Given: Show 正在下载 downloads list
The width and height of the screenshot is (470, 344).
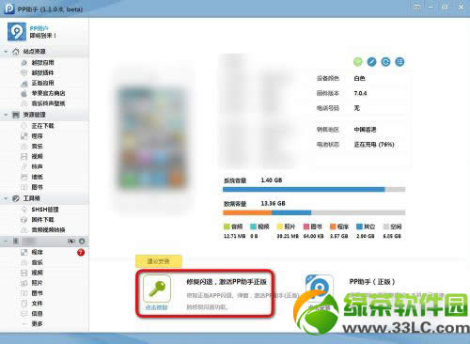Looking at the screenshot, I should click(42, 126).
